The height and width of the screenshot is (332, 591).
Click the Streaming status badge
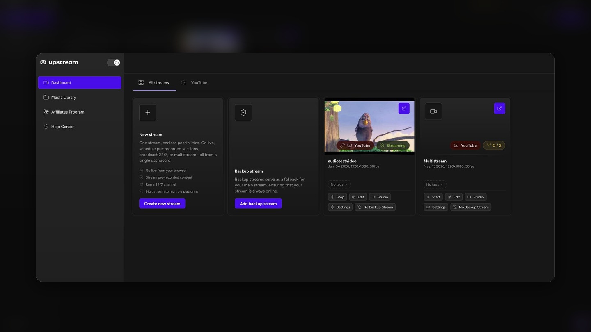393,145
